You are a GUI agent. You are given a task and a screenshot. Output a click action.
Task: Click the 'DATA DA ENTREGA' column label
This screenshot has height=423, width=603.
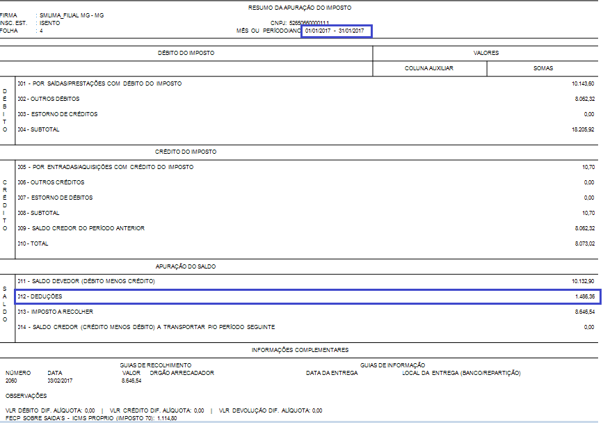332,373
